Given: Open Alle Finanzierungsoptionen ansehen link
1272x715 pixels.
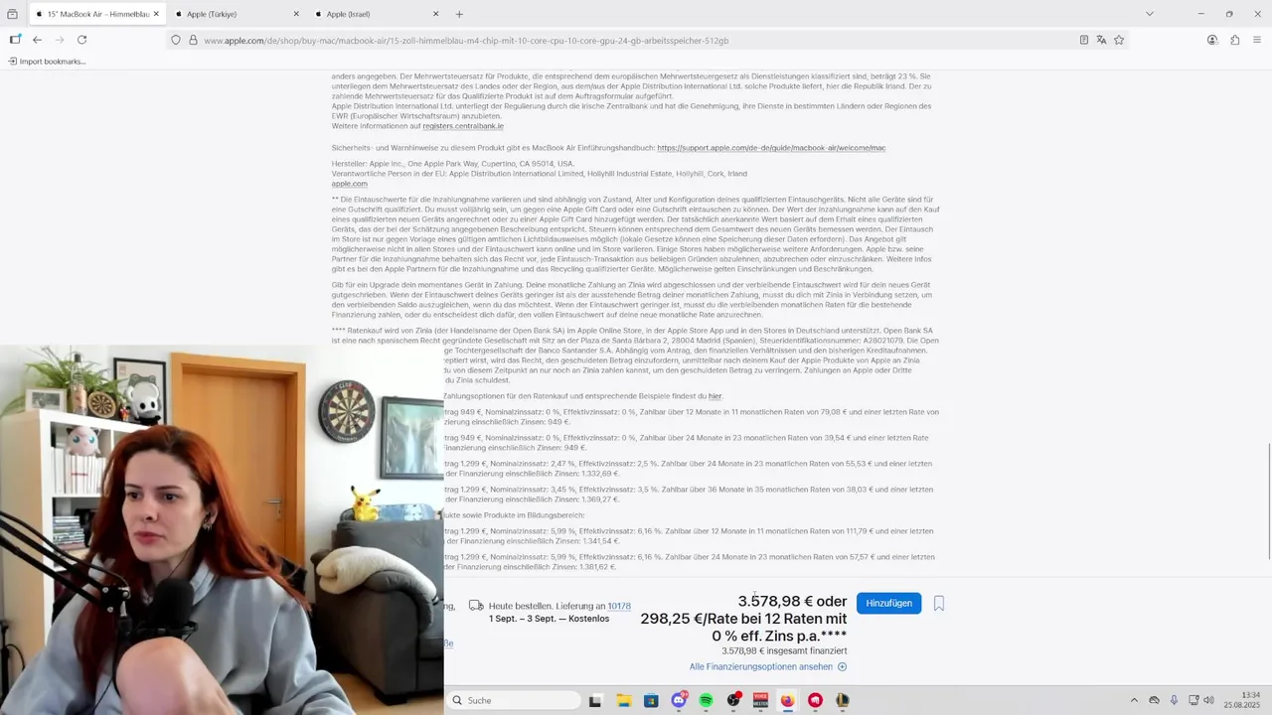Looking at the screenshot, I should point(768,667).
